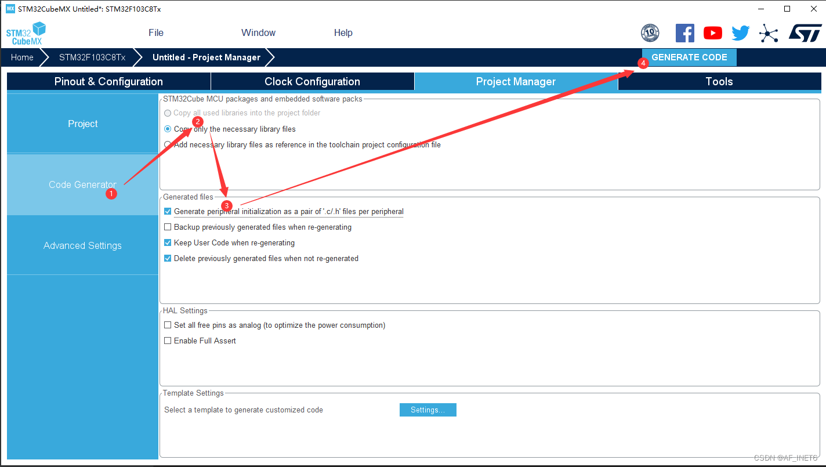Open the Project side section

[x=82, y=124]
